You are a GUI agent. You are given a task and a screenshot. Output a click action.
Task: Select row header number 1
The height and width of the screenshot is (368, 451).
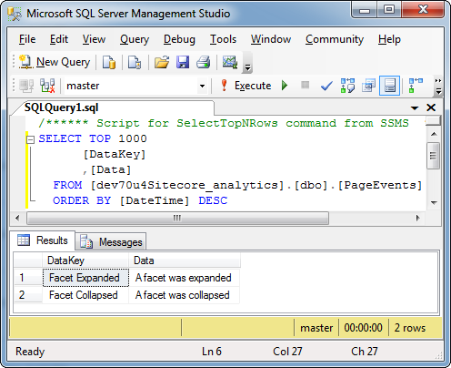(28, 278)
